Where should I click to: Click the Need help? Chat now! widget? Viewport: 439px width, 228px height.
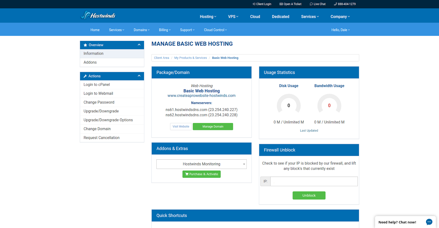405,222
